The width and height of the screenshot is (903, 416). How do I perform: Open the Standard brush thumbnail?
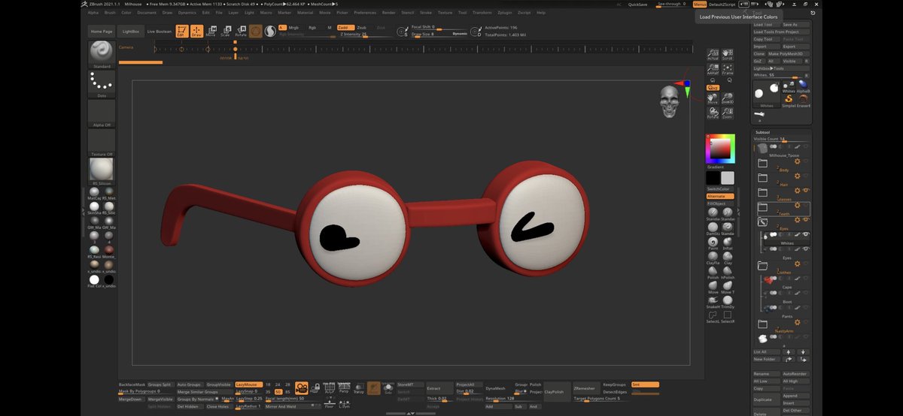coord(101,54)
